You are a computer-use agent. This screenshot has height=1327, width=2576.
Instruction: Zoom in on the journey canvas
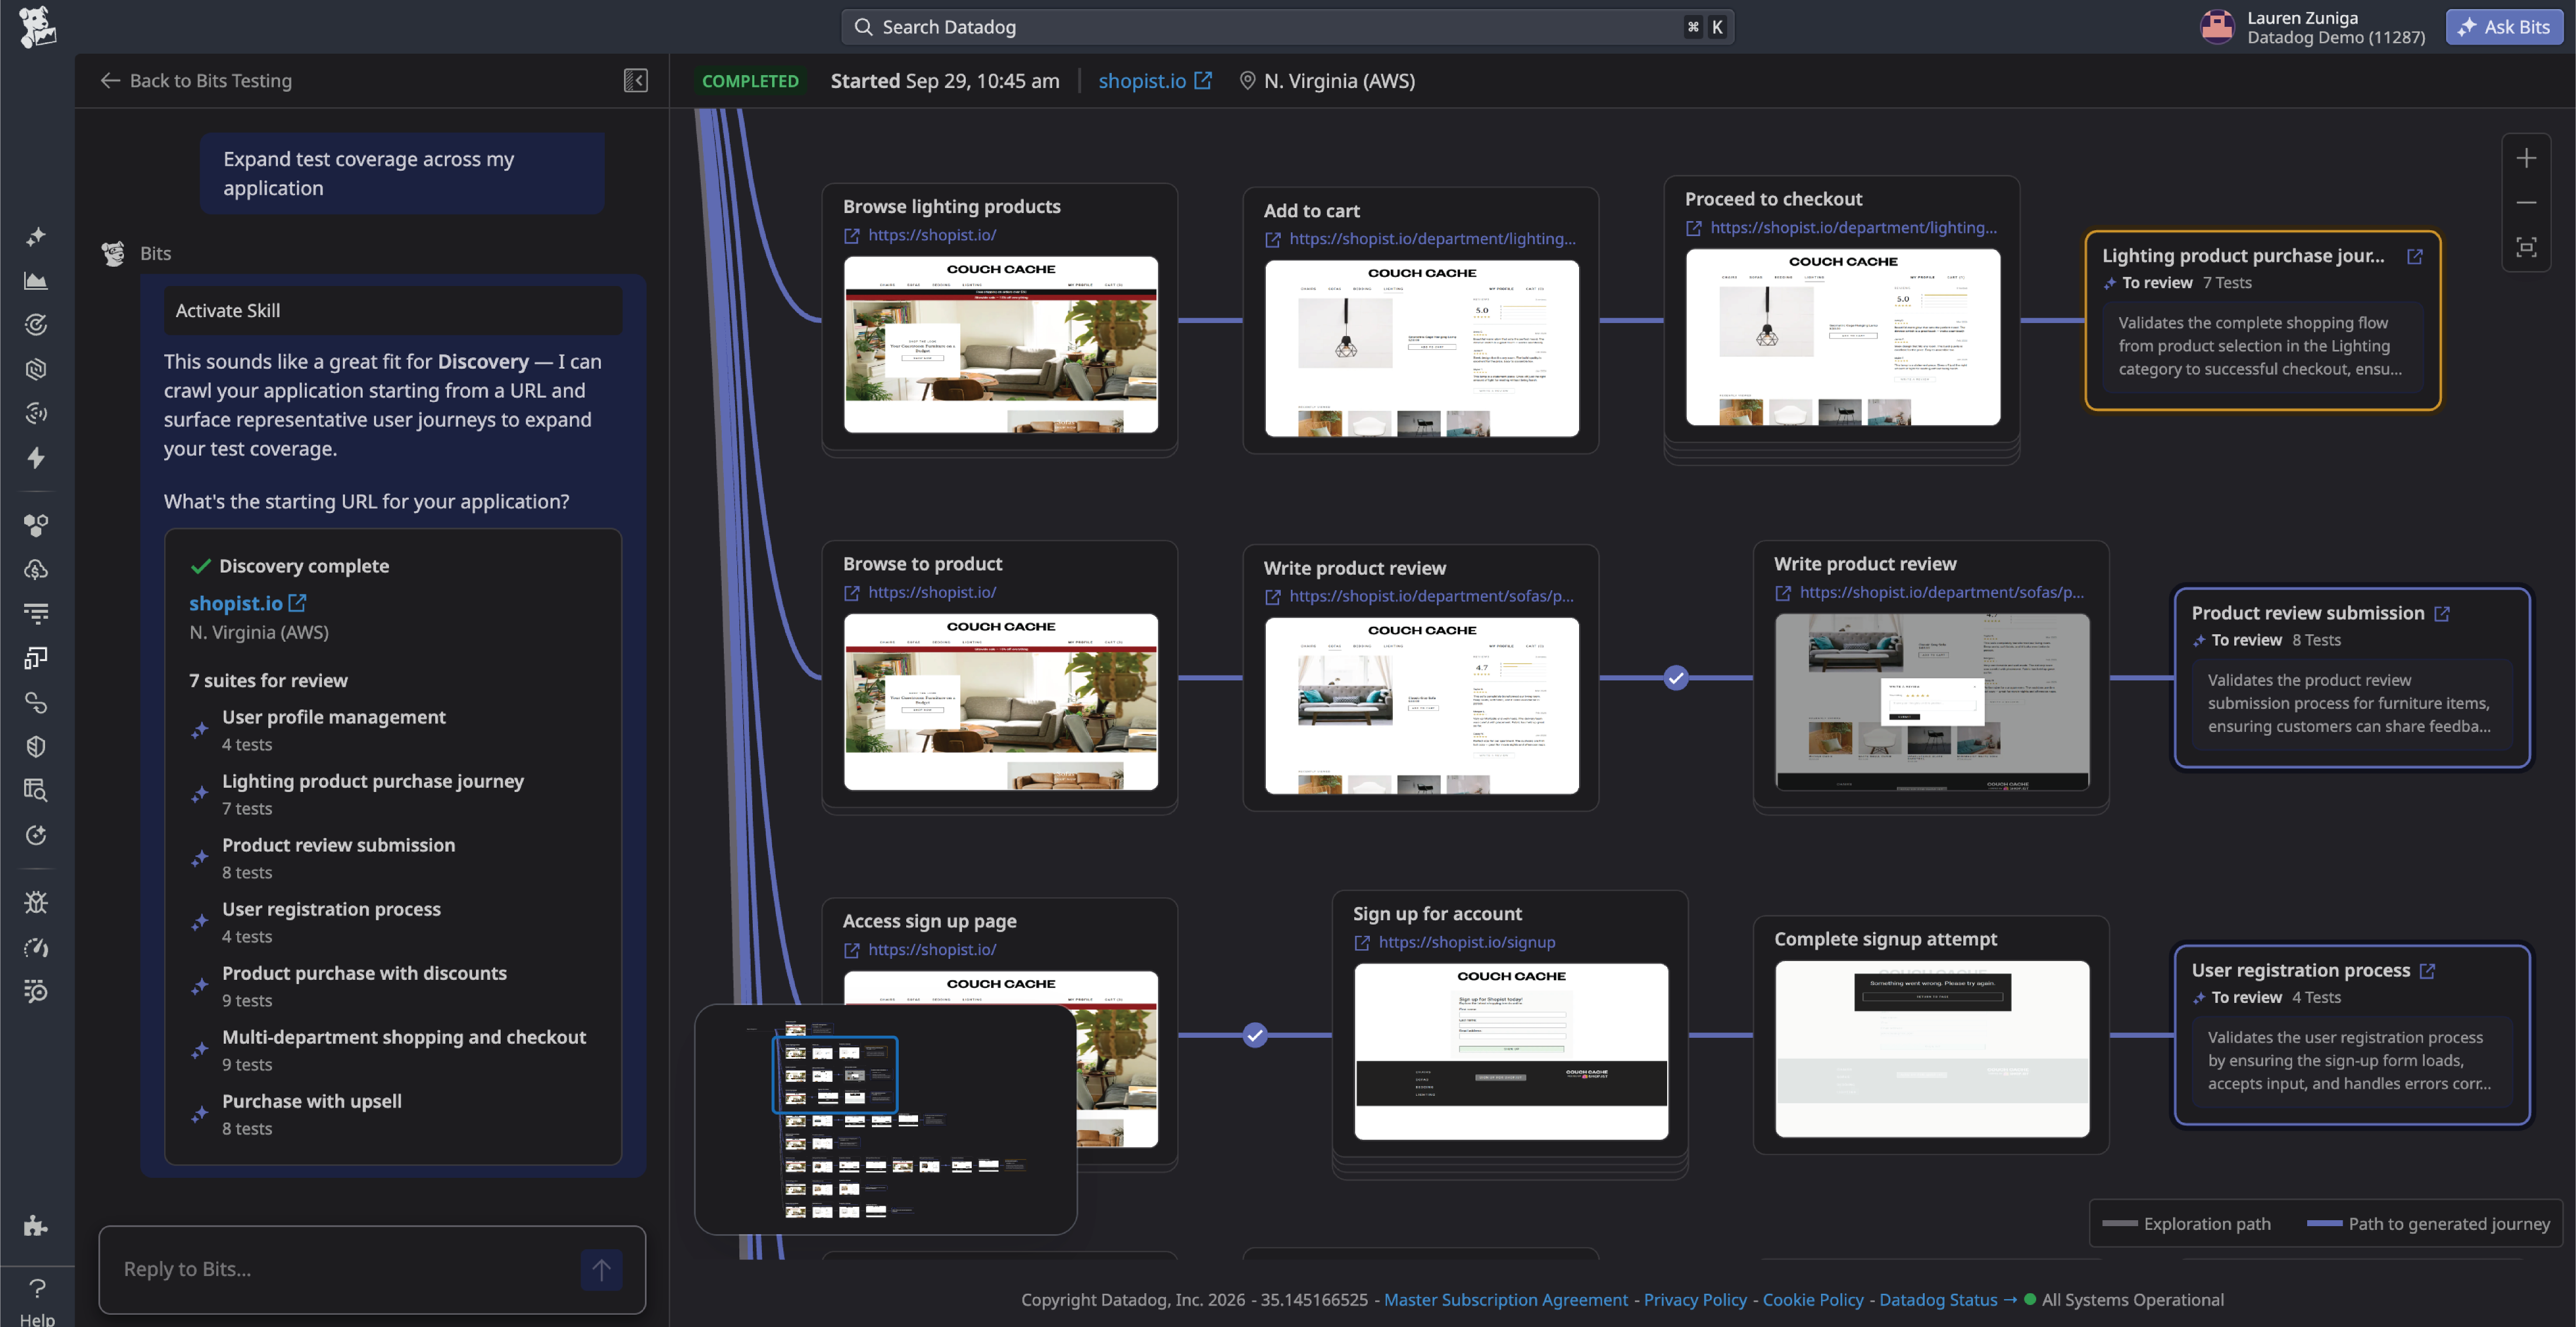pyautogui.click(x=2526, y=158)
